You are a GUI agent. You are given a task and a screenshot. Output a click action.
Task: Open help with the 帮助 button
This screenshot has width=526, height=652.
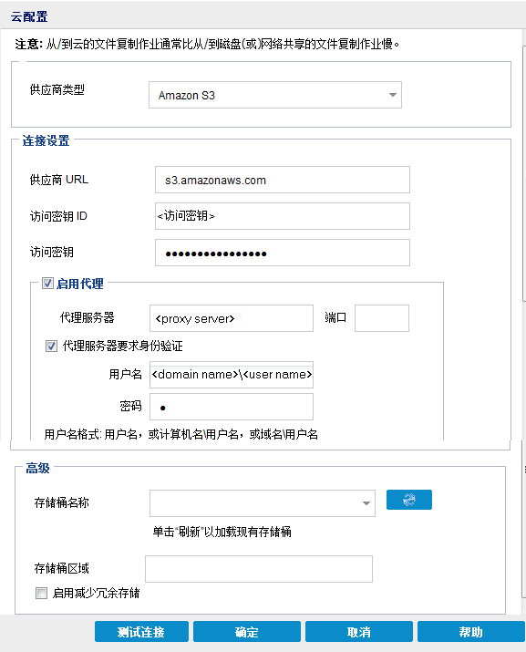pos(470,632)
